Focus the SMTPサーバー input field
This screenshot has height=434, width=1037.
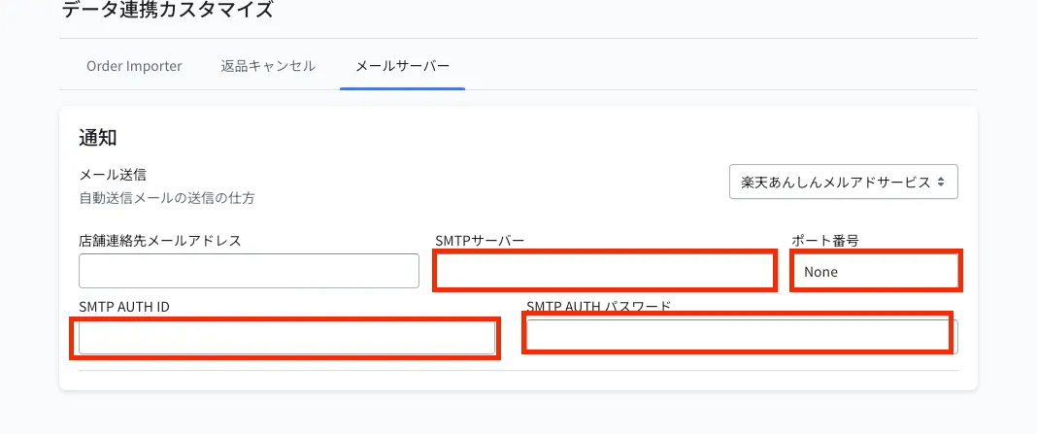(604, 271)
